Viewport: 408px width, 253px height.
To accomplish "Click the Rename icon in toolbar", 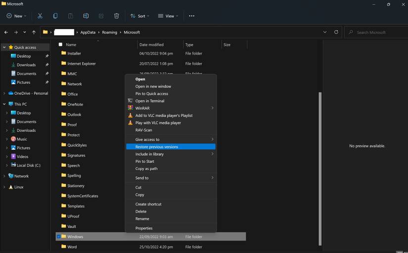I will click(x=86, y=16).
